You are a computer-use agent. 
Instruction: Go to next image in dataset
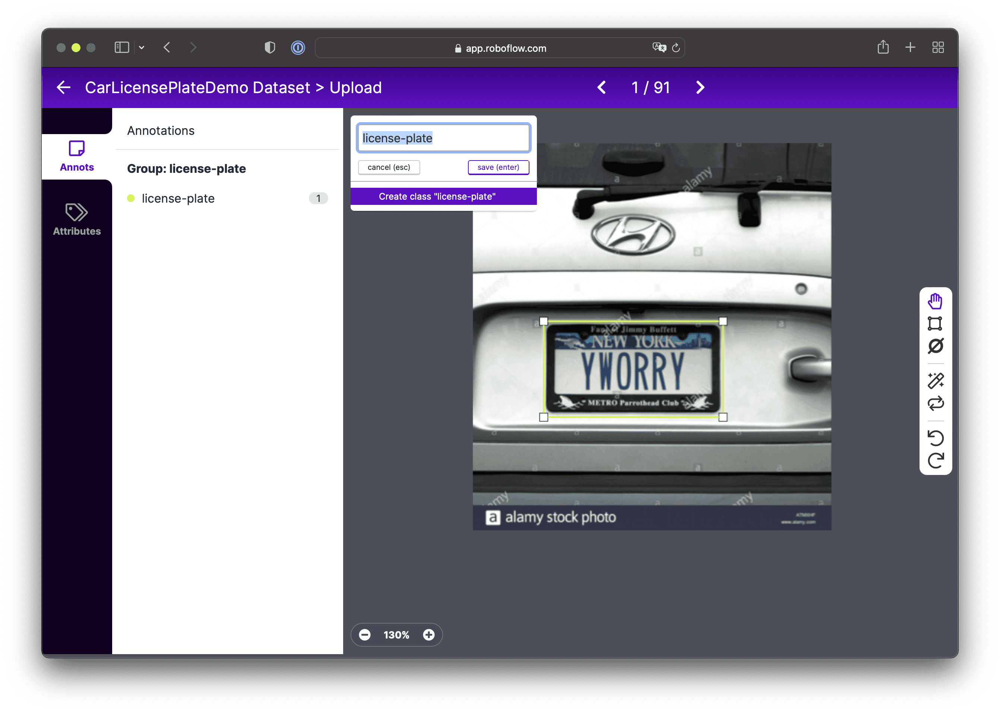[x=700, y=88]
